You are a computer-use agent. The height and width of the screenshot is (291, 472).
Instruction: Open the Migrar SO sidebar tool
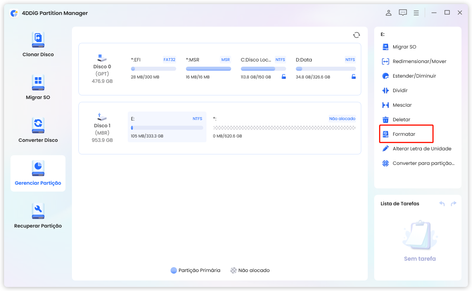pos(38,87)
